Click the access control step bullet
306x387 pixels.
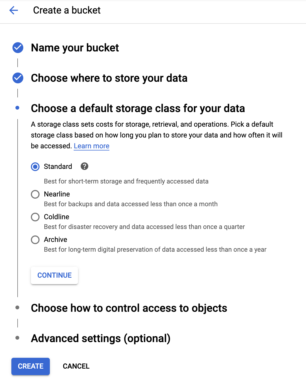point(18,307)
